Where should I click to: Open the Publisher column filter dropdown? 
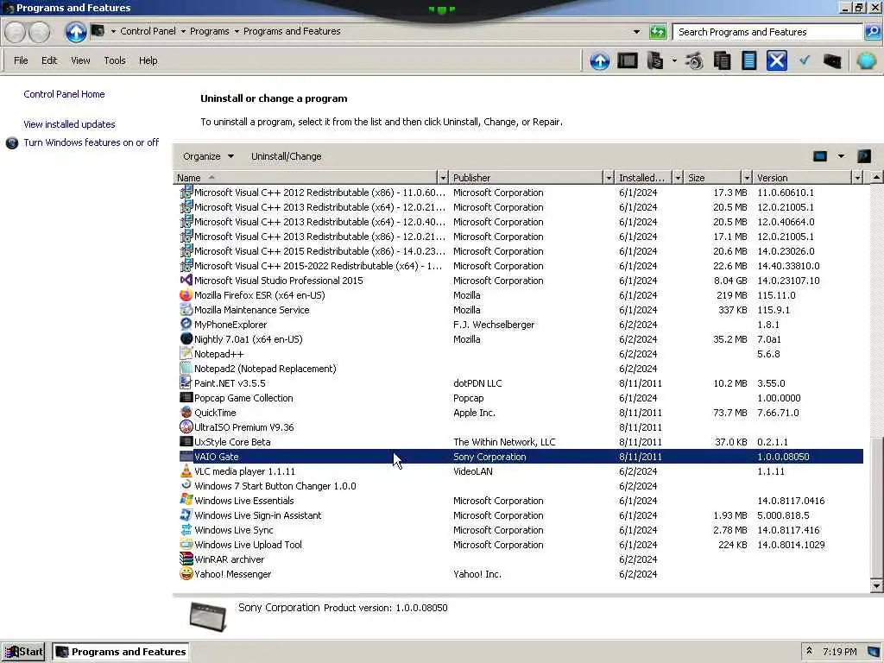pos(609,178)
